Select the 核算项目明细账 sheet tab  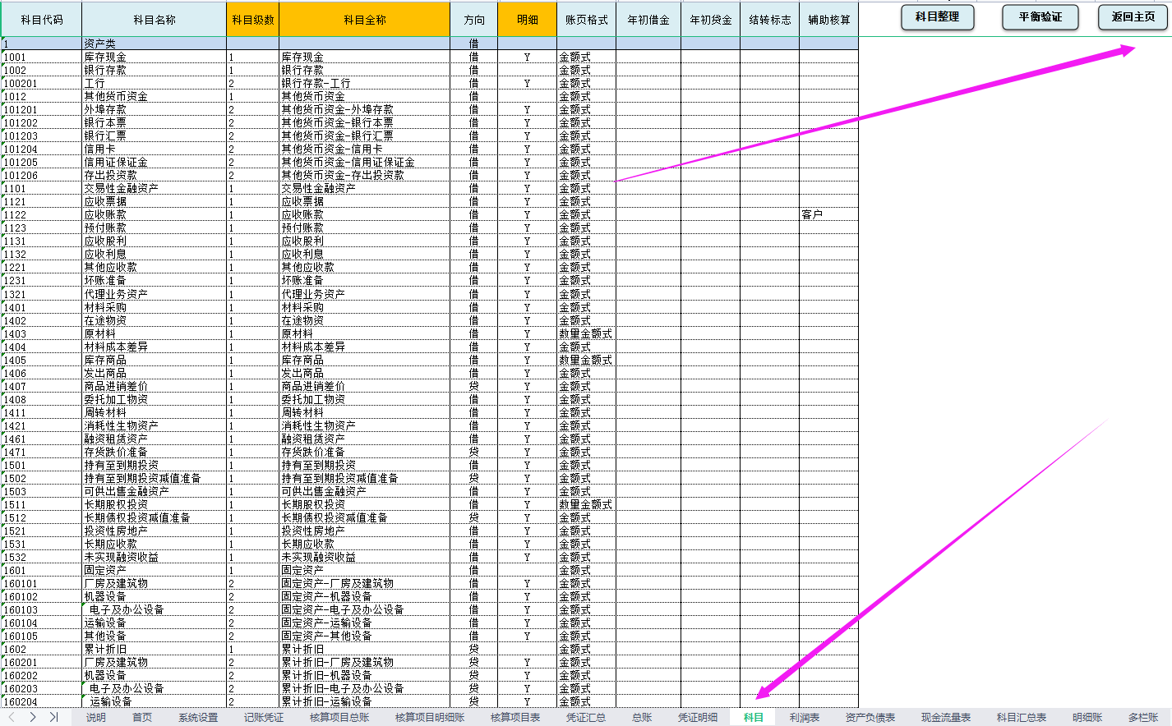tap(430, 718)
